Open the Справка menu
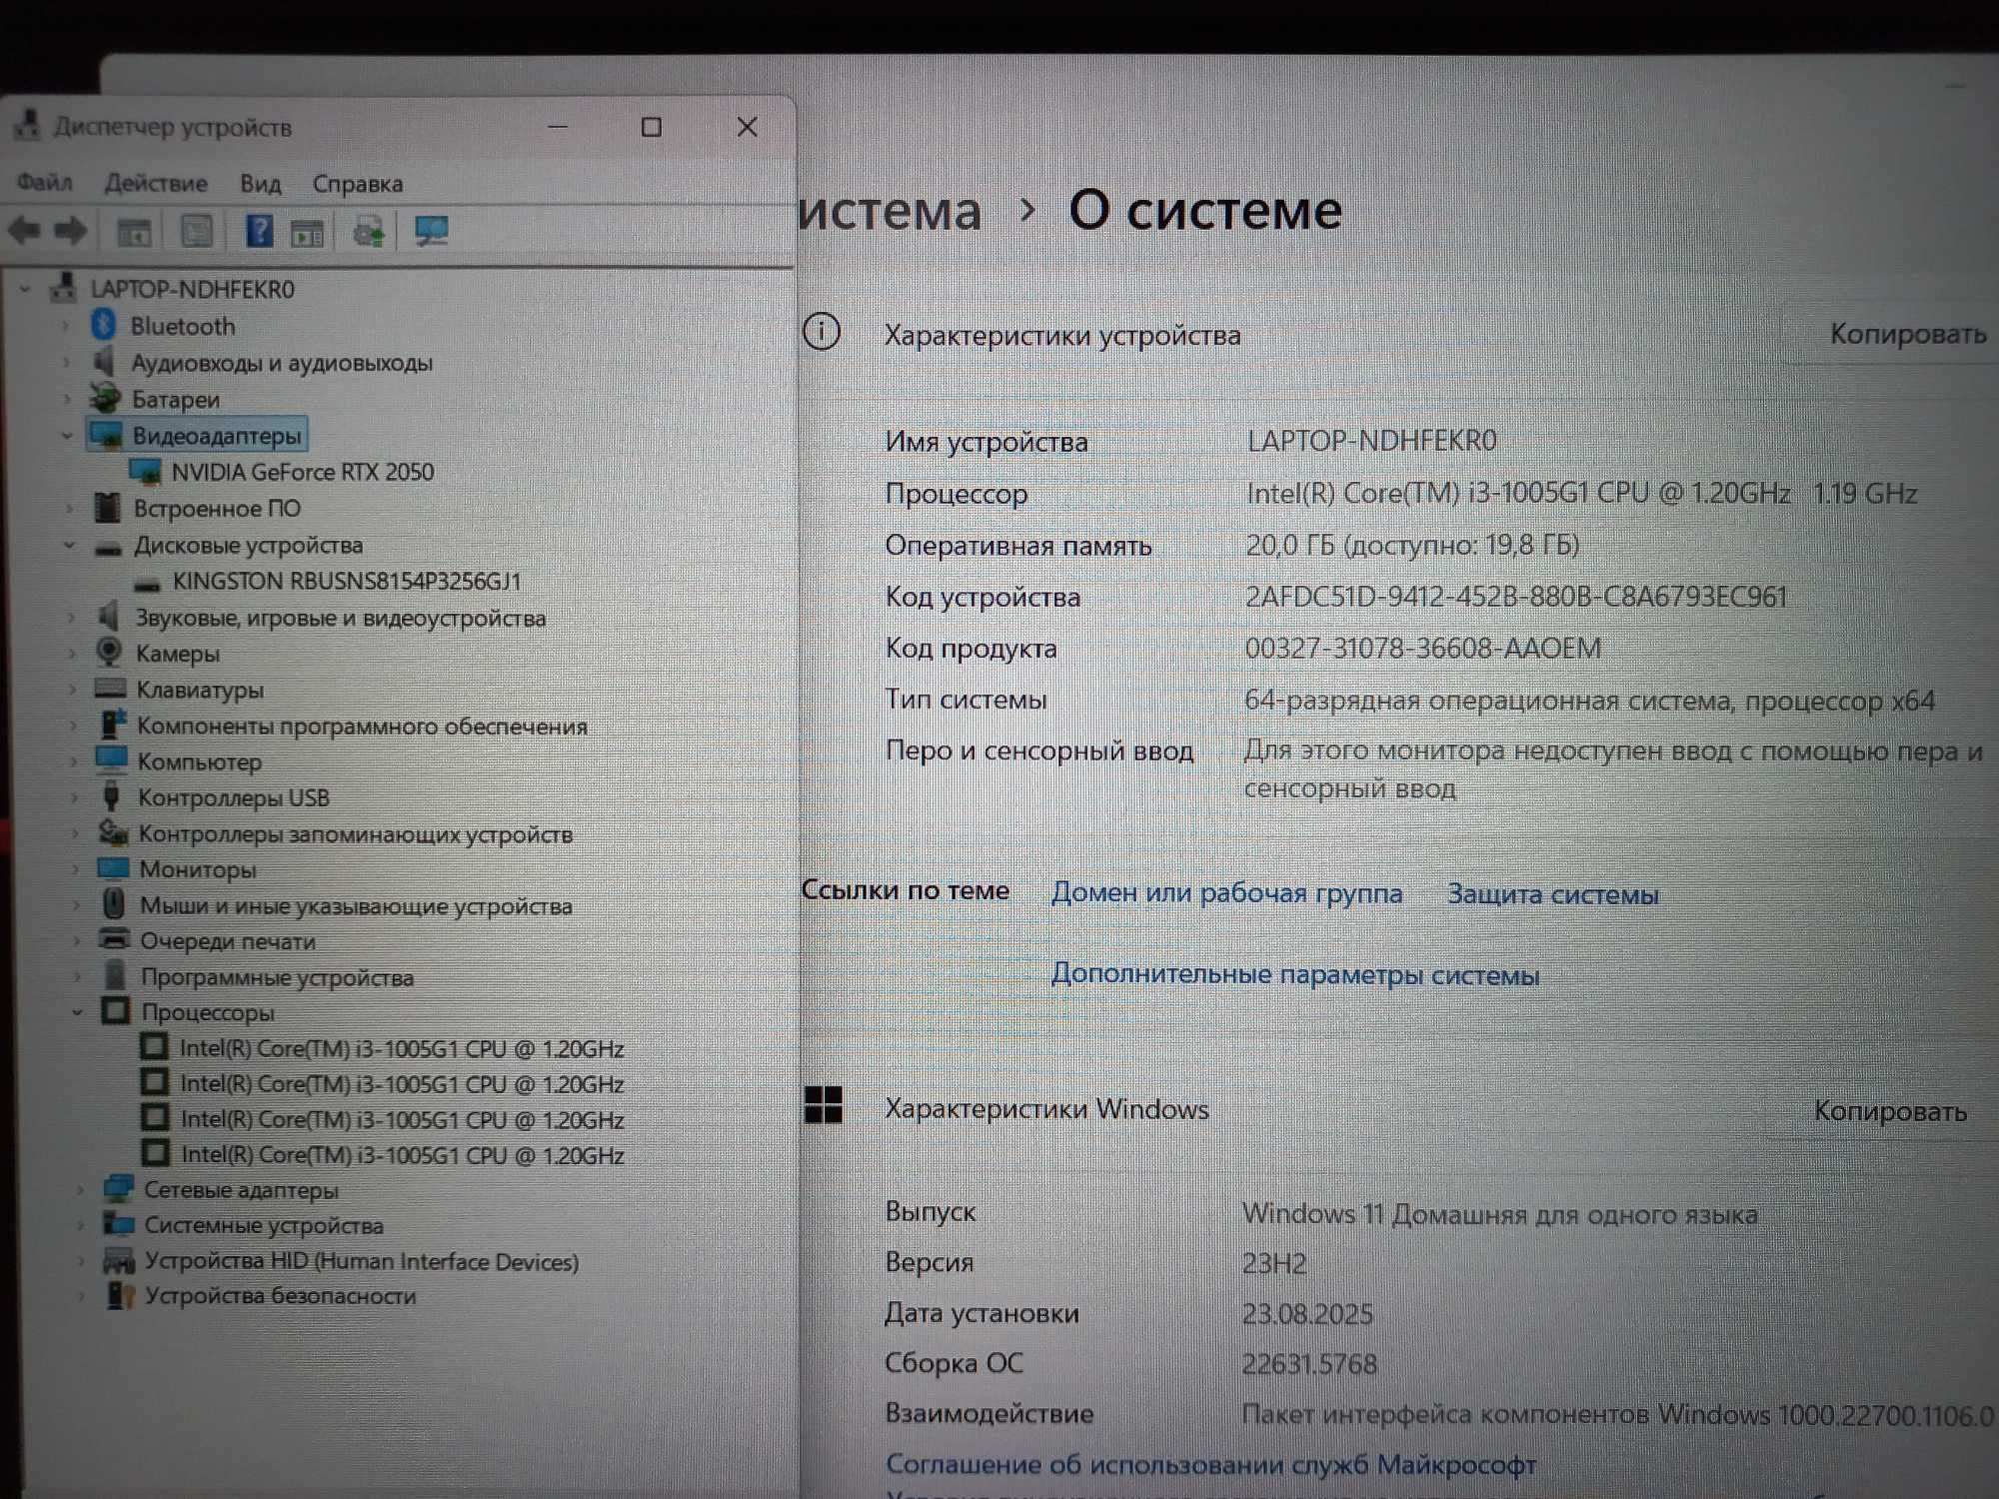The image size is (1999, 1499). click(x=358, y=184)
